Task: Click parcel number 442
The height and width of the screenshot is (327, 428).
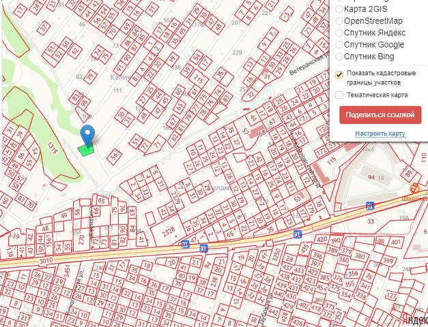Action: point(273,313)
